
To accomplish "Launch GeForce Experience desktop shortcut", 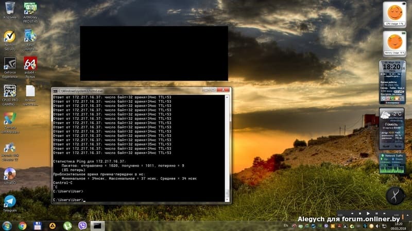I will coord(10,64).
